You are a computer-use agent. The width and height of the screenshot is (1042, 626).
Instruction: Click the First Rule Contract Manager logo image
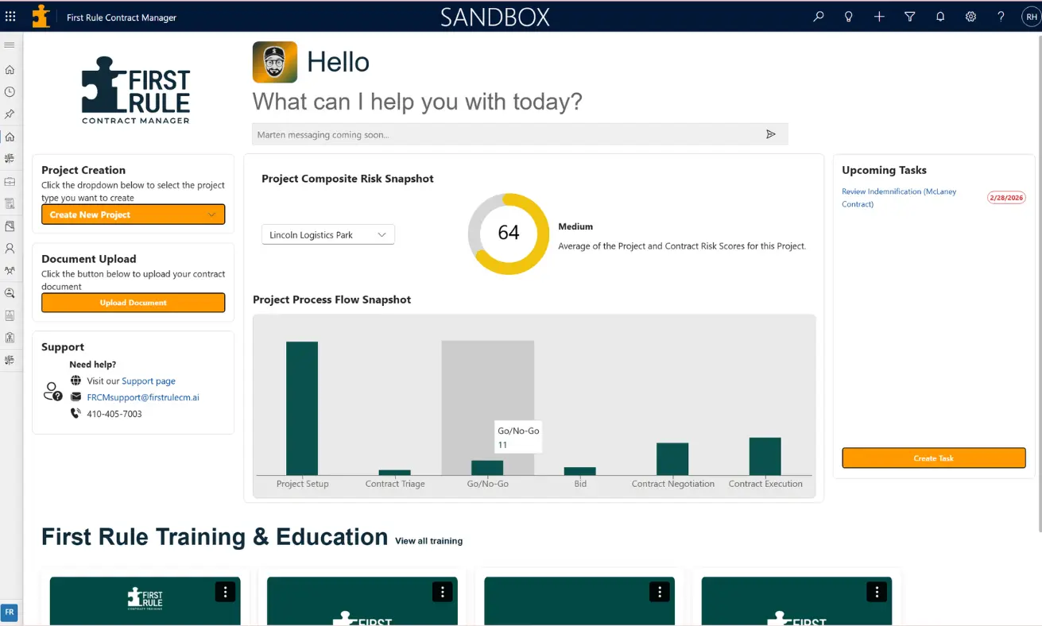pos(136,90)
